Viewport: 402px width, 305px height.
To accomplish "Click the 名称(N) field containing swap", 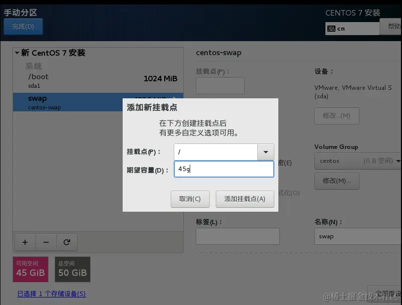I will click(358, 236).
